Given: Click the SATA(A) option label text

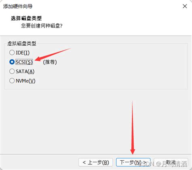Looking at the screenshot, I should pyautogui.click(x=25, y=72).
